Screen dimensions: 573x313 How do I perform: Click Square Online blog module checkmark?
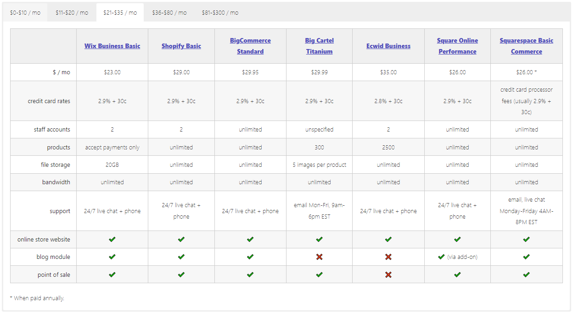pos(441,257)
